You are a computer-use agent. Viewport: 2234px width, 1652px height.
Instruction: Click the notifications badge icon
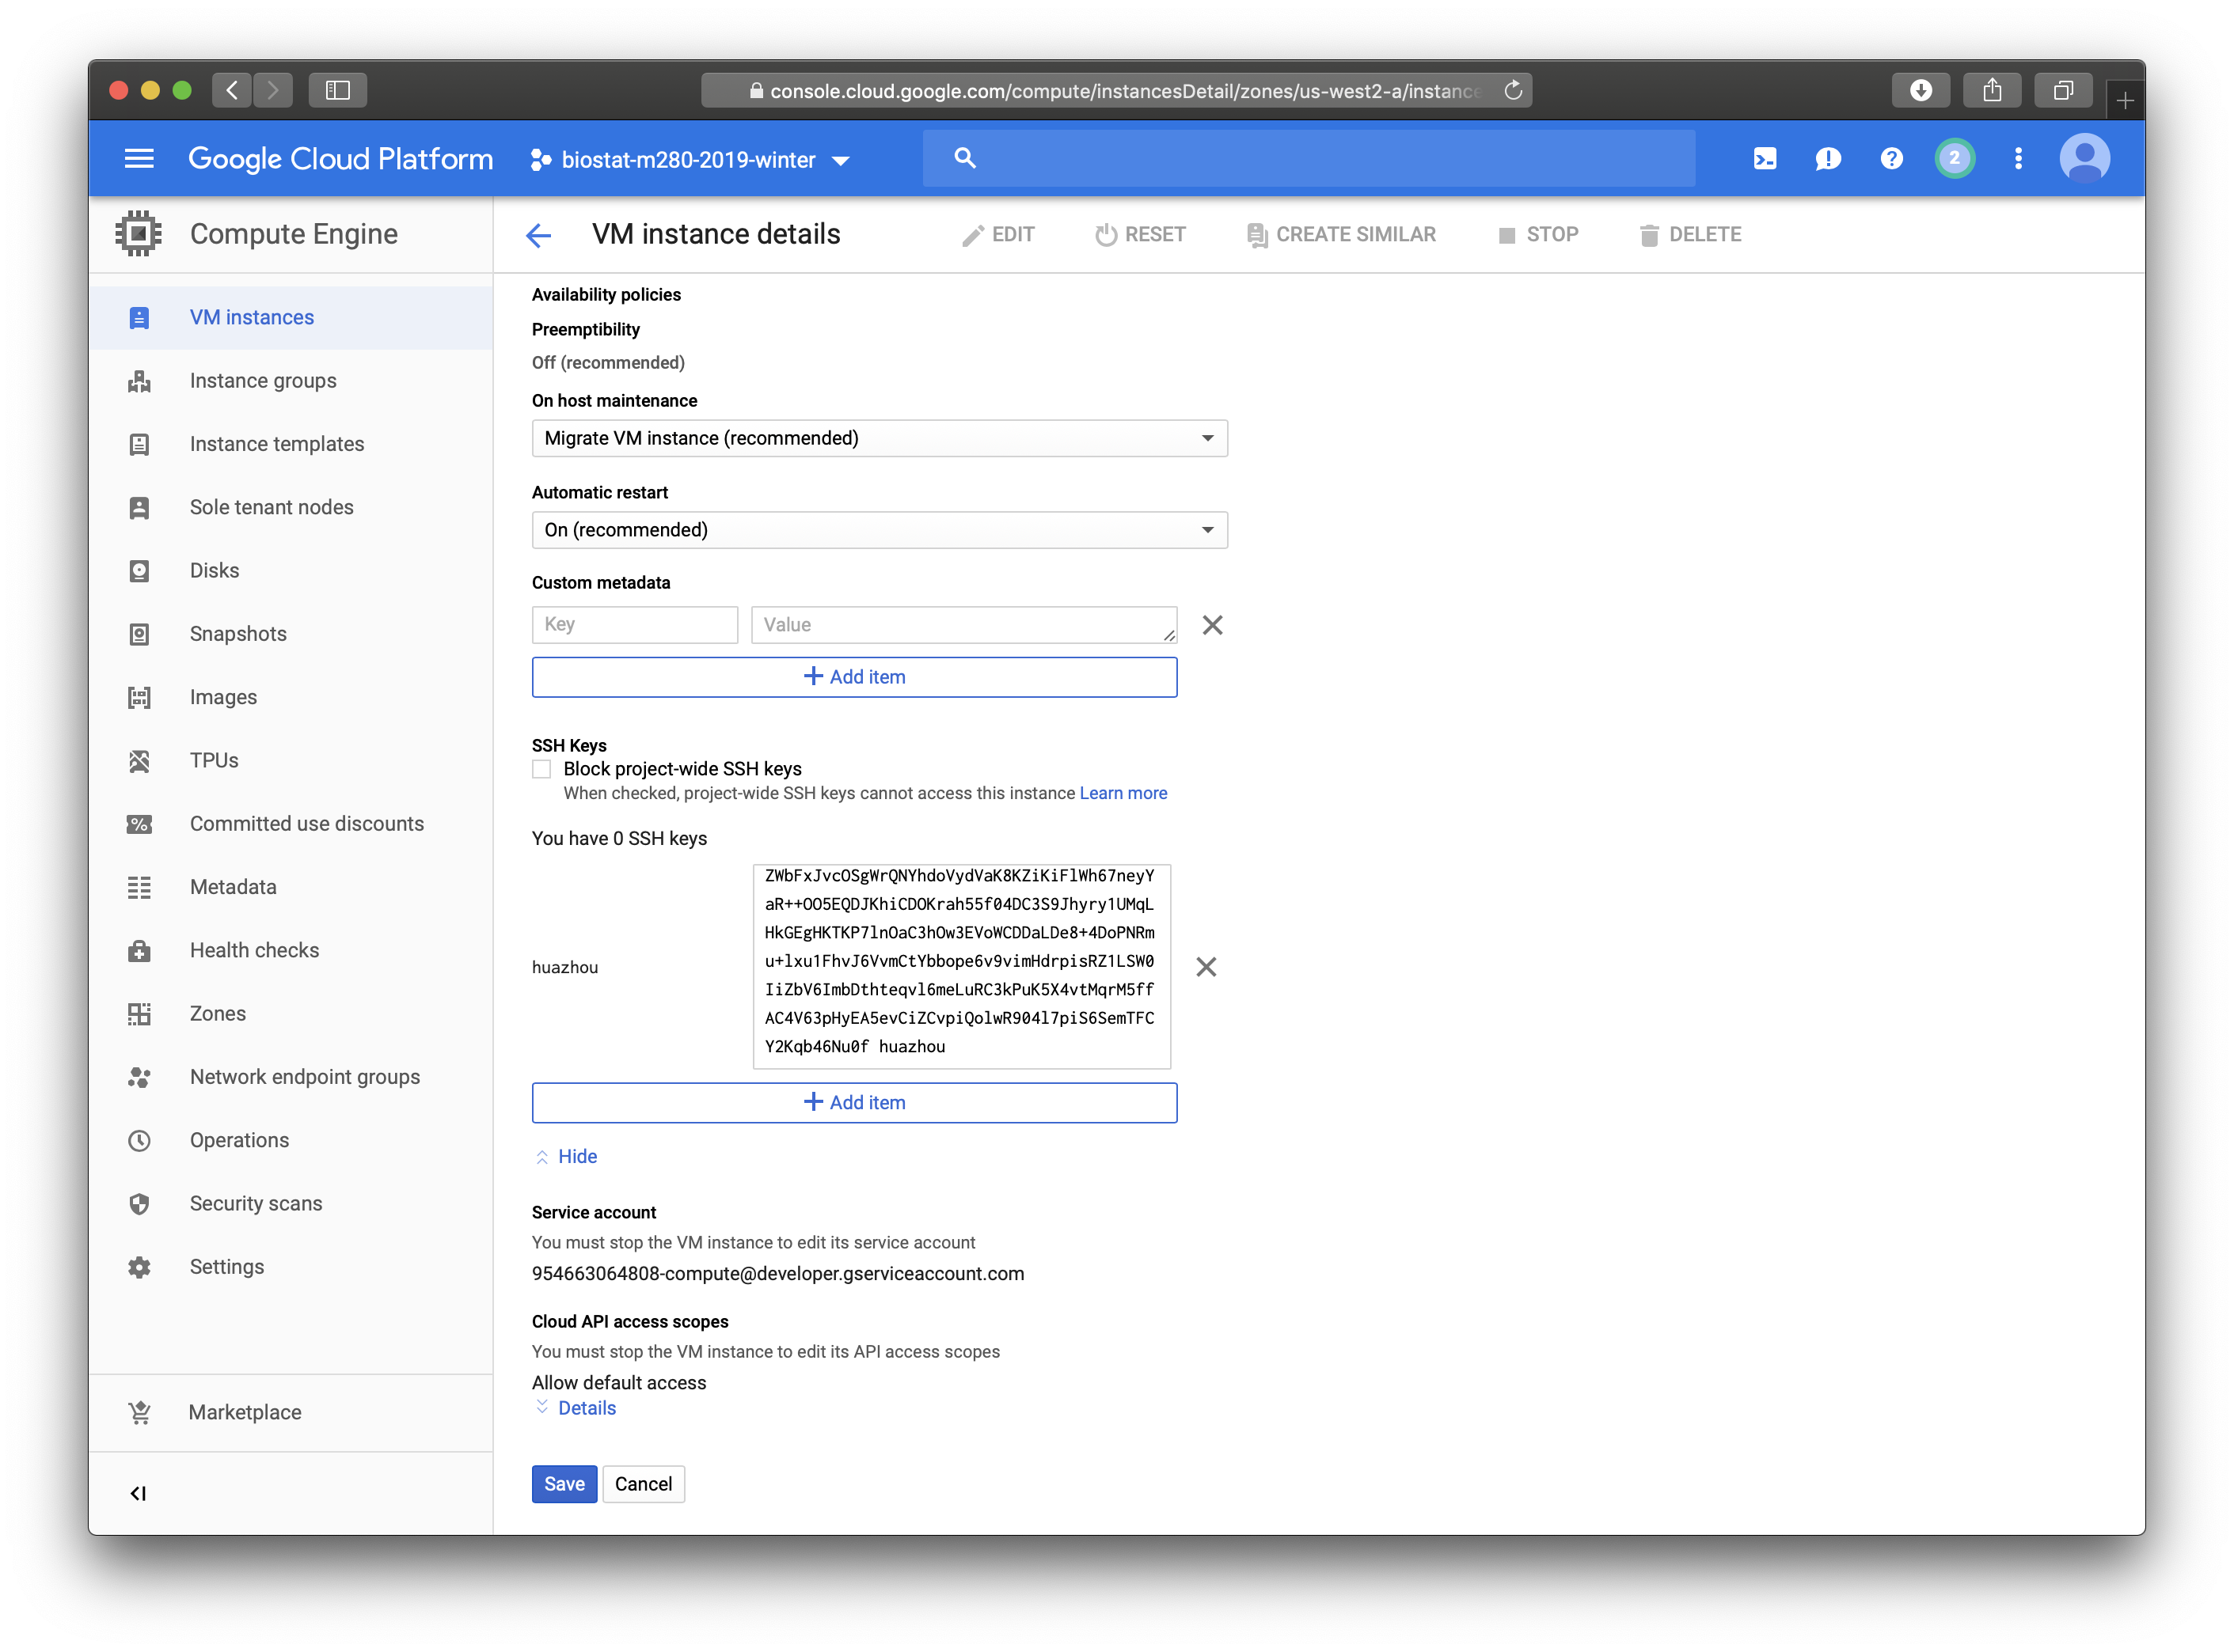pyautogui.click(x=1954, y=159)
